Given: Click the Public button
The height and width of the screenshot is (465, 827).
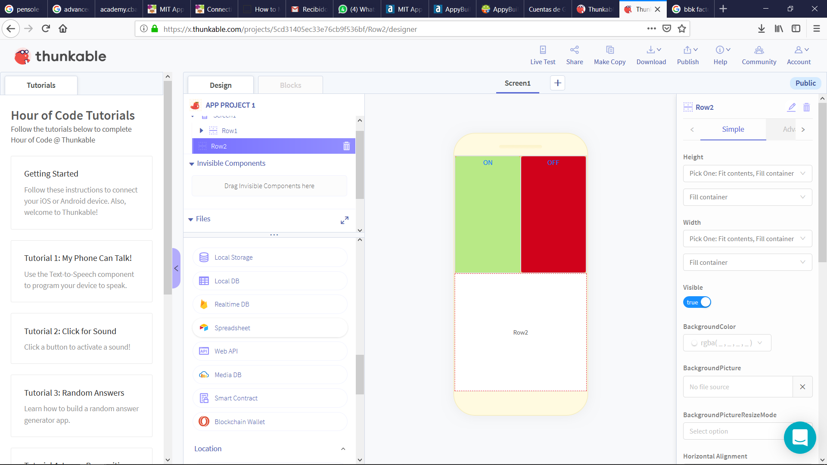Looking at the screenshot, I should 805,83.
